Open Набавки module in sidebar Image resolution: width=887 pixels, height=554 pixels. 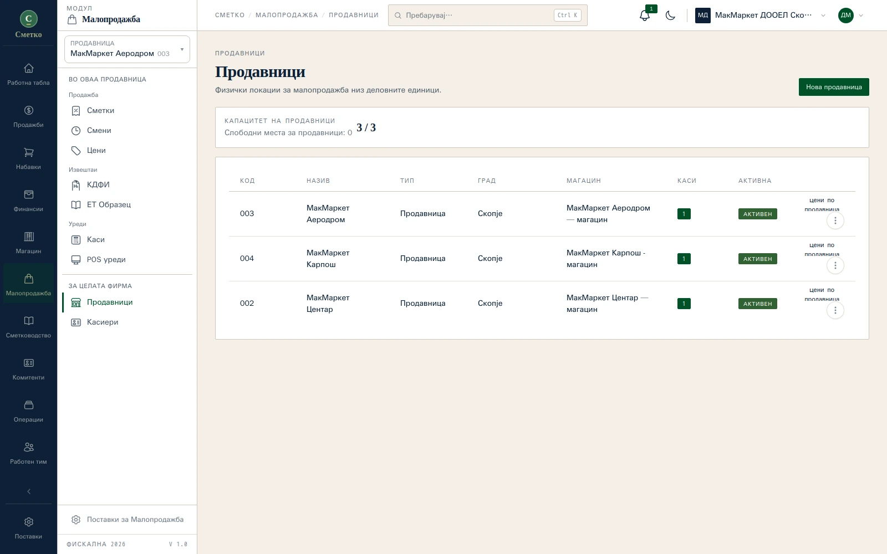coord(28,159)
